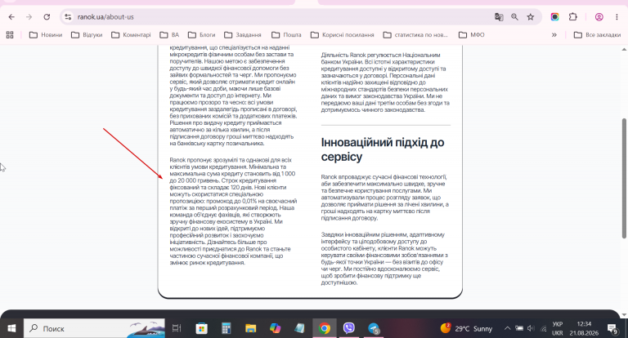Viewport: 628px width, 338px height.
Task: Open the volume tray icon
Action: [x=531, y=328]
